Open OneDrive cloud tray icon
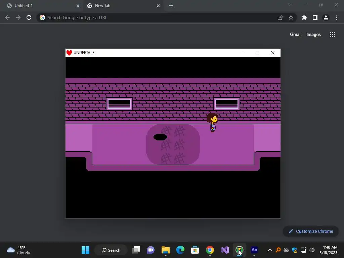The height and width of the screenshot is (258, 344). (x=286, y=250)
